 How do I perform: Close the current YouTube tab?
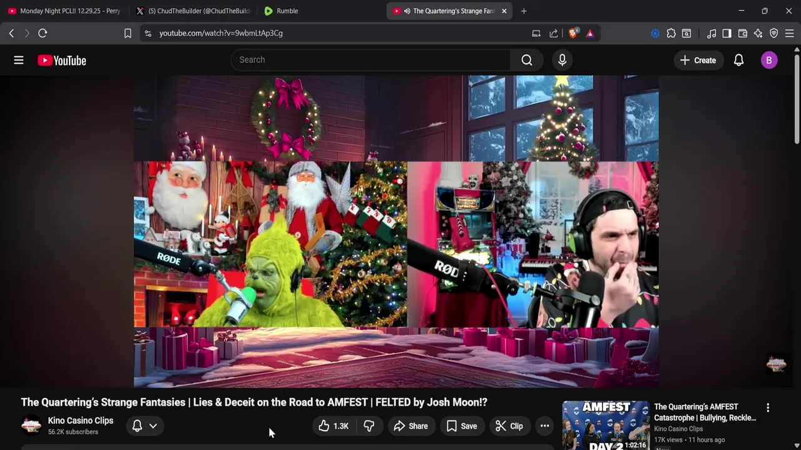[x=504, y=11]
